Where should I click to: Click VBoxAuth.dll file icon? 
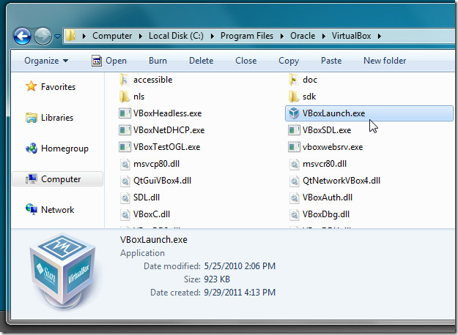tap(294, 197)
